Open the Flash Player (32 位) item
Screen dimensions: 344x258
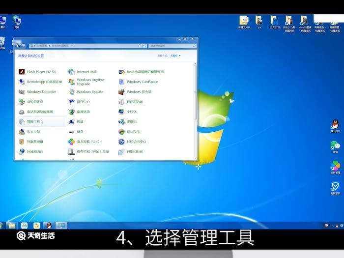[x=37, y=72]
